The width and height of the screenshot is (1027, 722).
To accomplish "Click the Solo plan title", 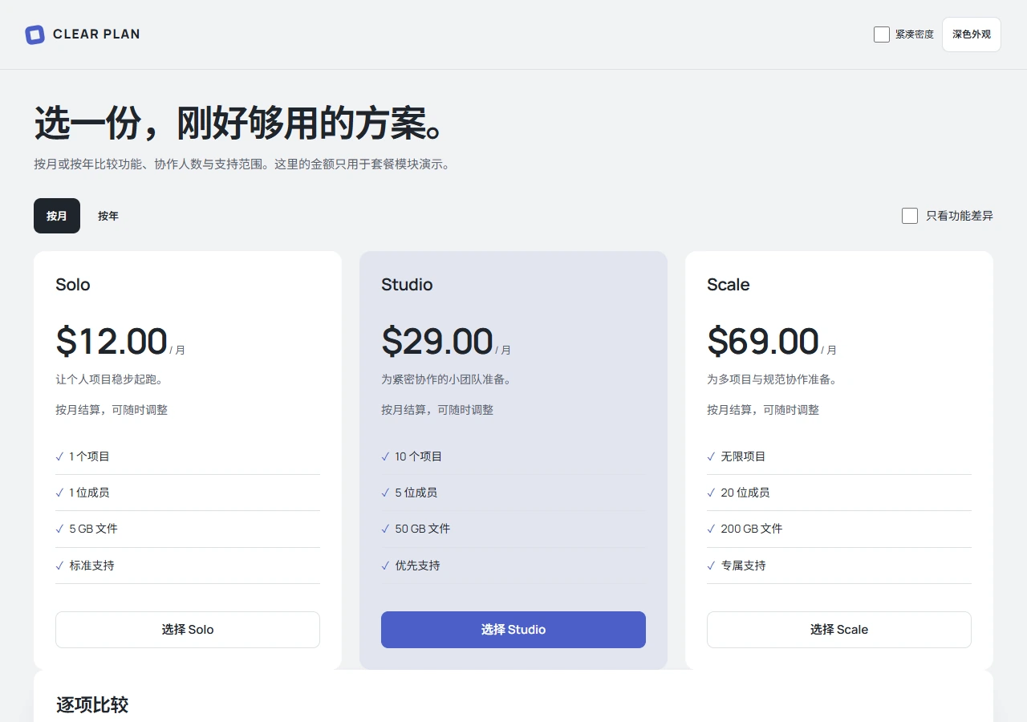I will click(x=73, y=285).
